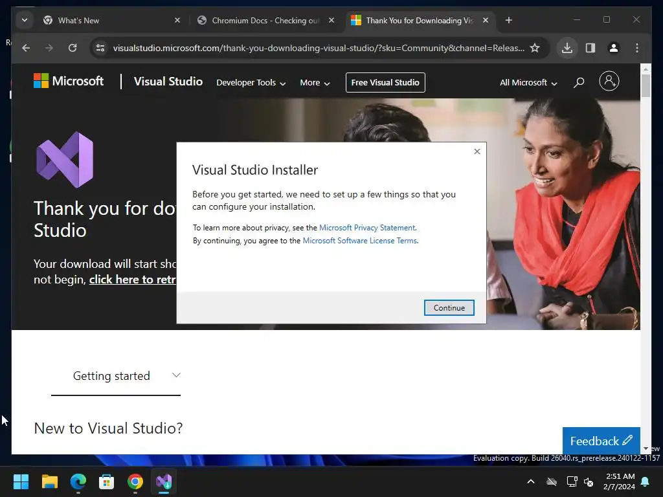Viewport: 663px width, 497px height.
Task: Reload the current page
Action: 73,48
